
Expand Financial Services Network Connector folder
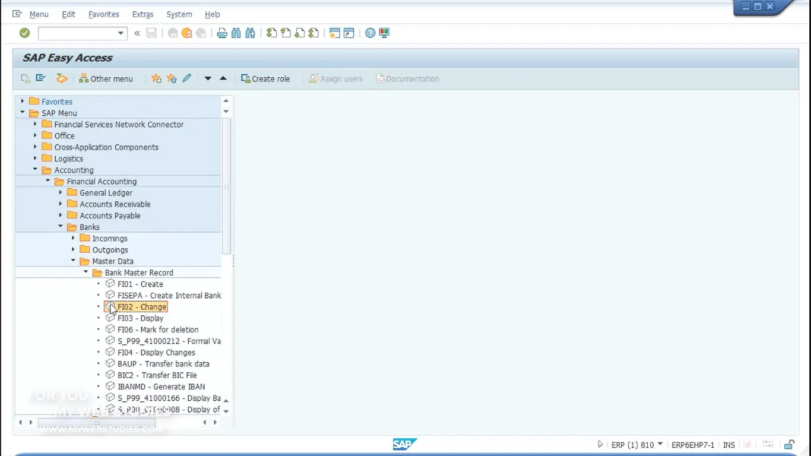pos(35,124)
